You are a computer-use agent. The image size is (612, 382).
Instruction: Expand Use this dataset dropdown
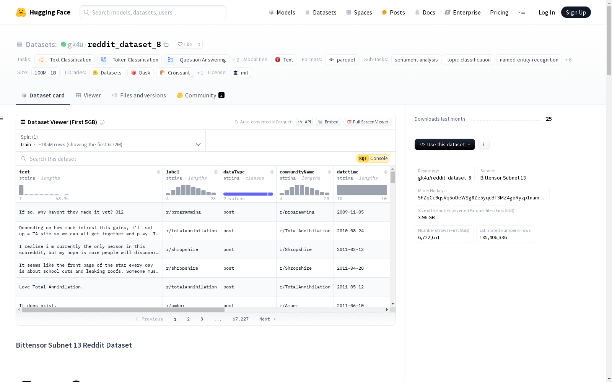click(x=445, y=144)
